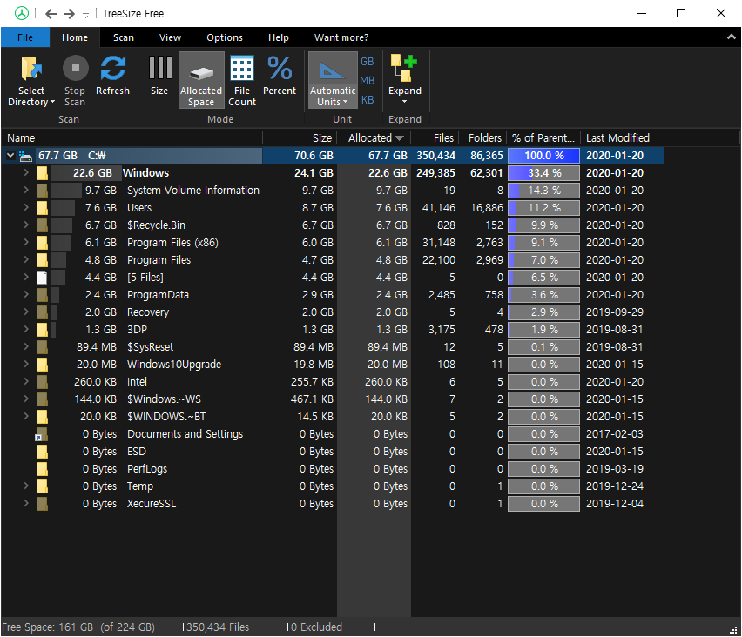
Task: Expand the $Recycle.Bin folder
Action: pyautogui.click(x=26, y=225)
